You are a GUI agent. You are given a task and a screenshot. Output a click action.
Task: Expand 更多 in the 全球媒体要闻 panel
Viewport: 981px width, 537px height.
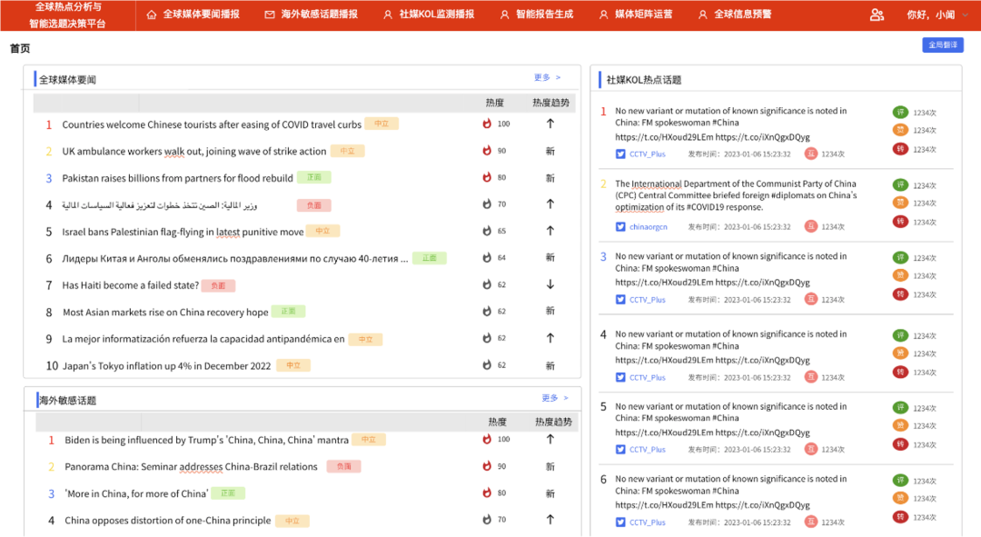[547, 78]
